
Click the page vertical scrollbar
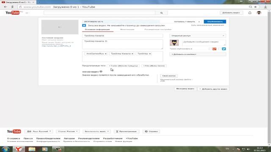tap(269, 78)
